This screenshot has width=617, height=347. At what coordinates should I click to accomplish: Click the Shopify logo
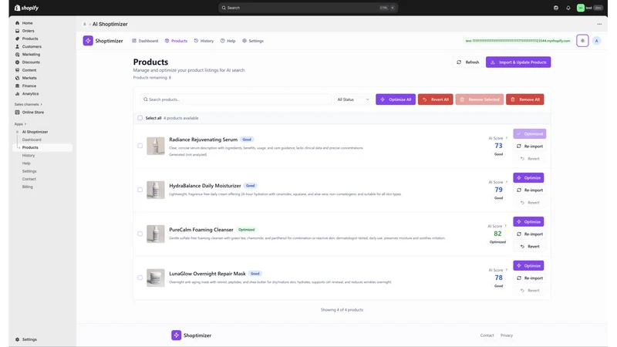(x=26, y=8)
